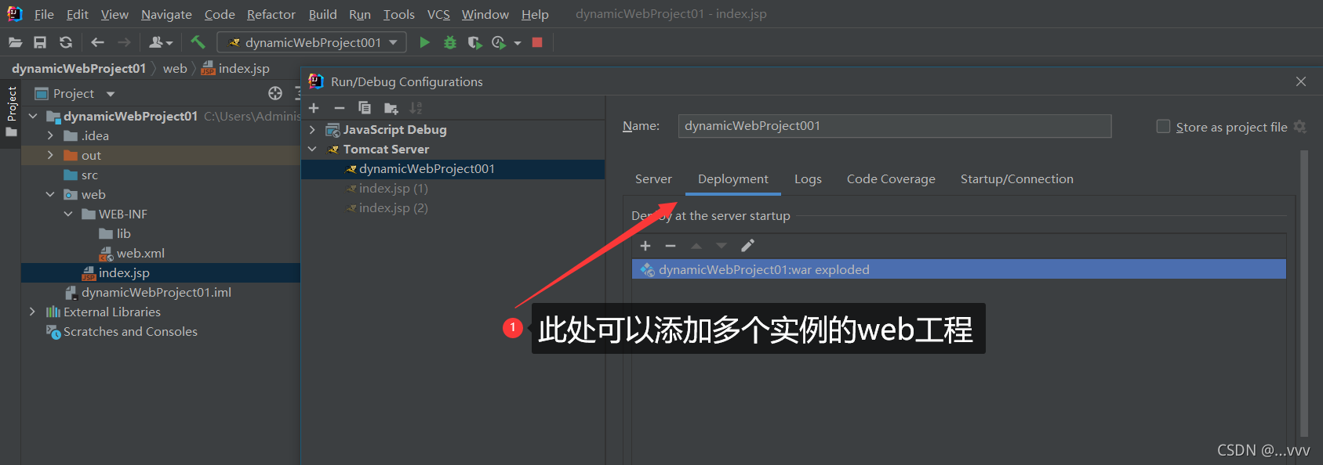1323x465 pixels.
Task: Expand the out folder
Action: click(x=50, y=155)
